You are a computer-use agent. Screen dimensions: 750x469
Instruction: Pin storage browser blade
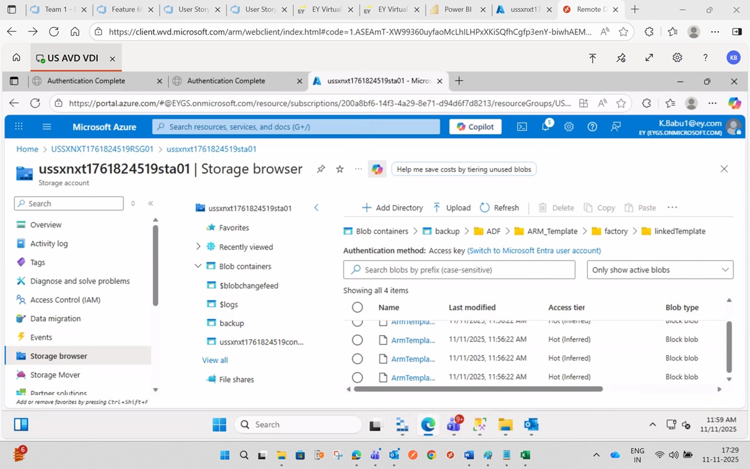click(x=321, y=169)
